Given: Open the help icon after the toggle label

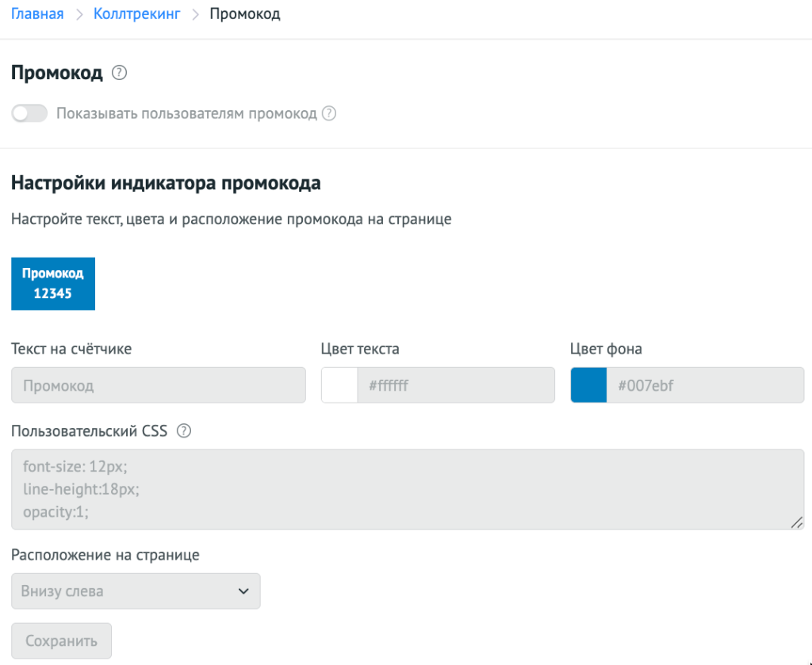Looking at the screenshot, I should click(329, 113).
